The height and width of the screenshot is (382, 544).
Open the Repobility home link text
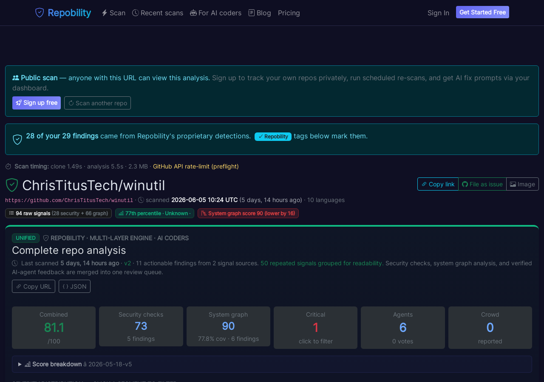coord(69,13)
